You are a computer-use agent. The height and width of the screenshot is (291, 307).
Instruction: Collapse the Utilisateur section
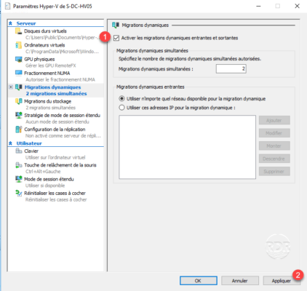(10, 143)
